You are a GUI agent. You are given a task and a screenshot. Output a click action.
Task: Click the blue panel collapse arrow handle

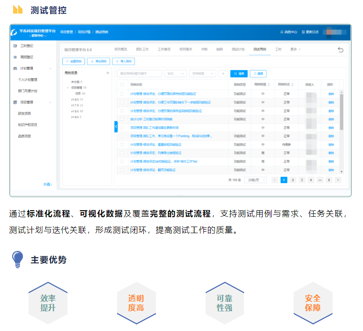click(x=116, y=126)
